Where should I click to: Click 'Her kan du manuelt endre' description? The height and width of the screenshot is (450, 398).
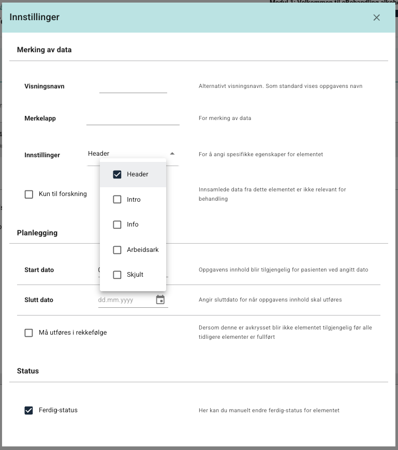point(269,410)
